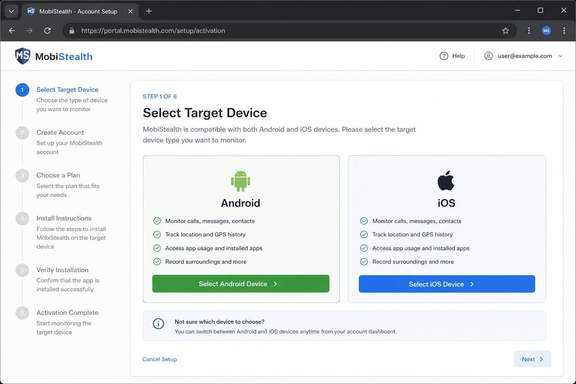The width and height of the screenshot is (576, 384).
Task: Click 'Select the plan that fits your needs' text
Action: [x=68, y=191]
